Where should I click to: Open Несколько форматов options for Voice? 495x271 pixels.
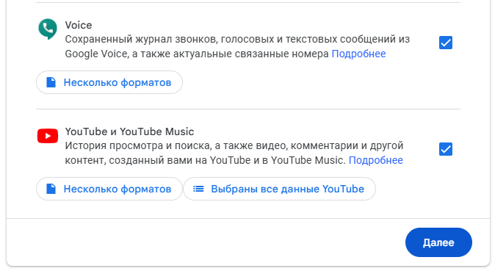(109, 82)
